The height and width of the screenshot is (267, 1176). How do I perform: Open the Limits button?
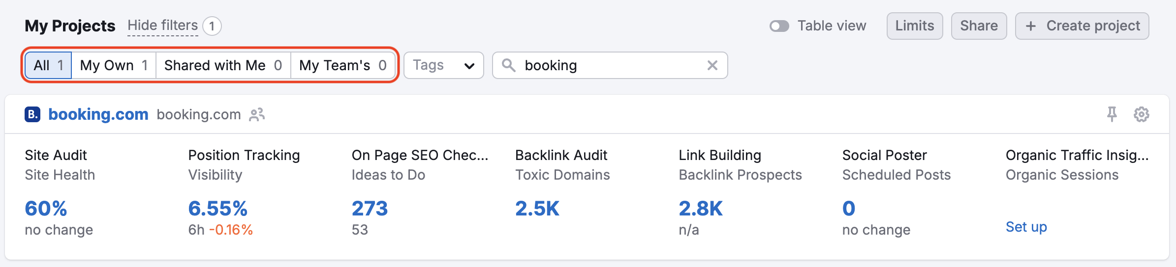click(x=915, y=26)
